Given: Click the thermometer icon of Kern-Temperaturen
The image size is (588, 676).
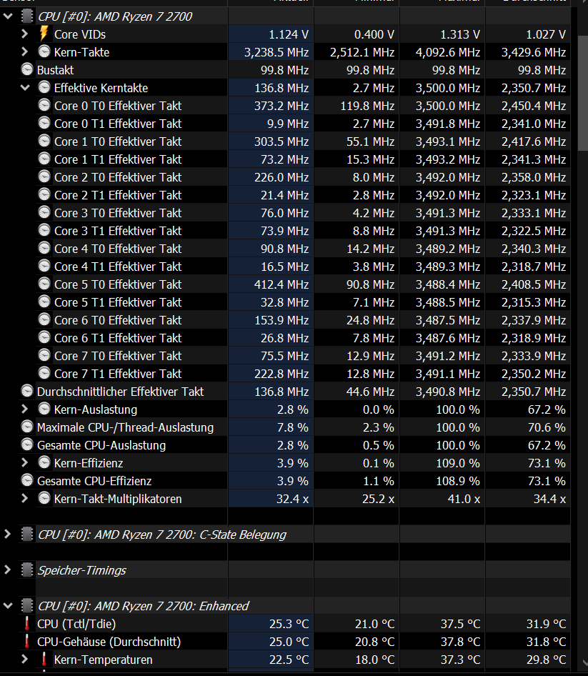Looking at the screenshot, I should (44, 659).
